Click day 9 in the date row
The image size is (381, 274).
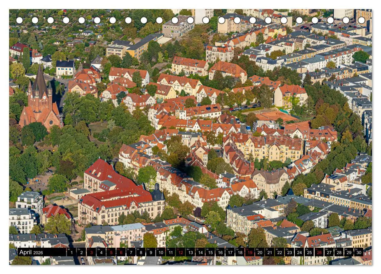tap(151, 252)
